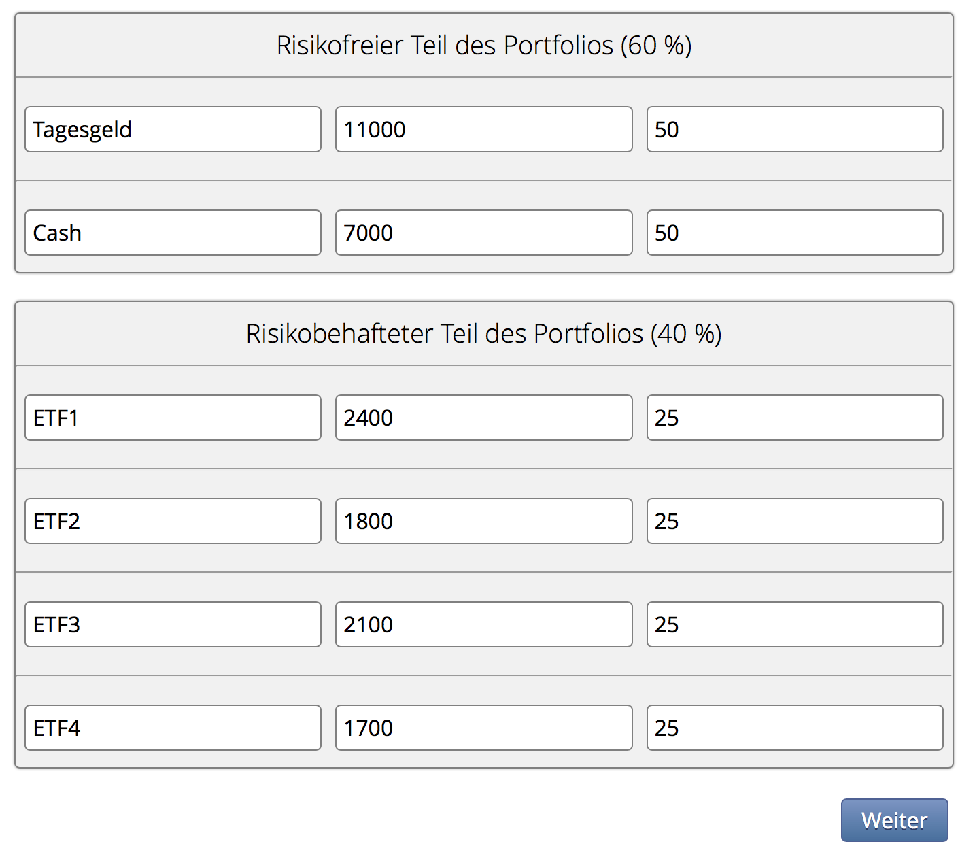Click the ETF2 name field
Screen dimensions: 975x861
pos(173,521)
